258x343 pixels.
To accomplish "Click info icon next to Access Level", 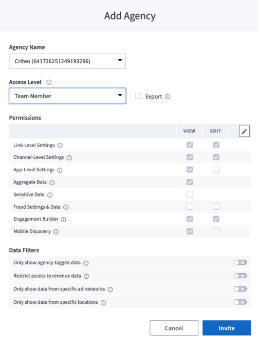I will [x=49, y=82].
